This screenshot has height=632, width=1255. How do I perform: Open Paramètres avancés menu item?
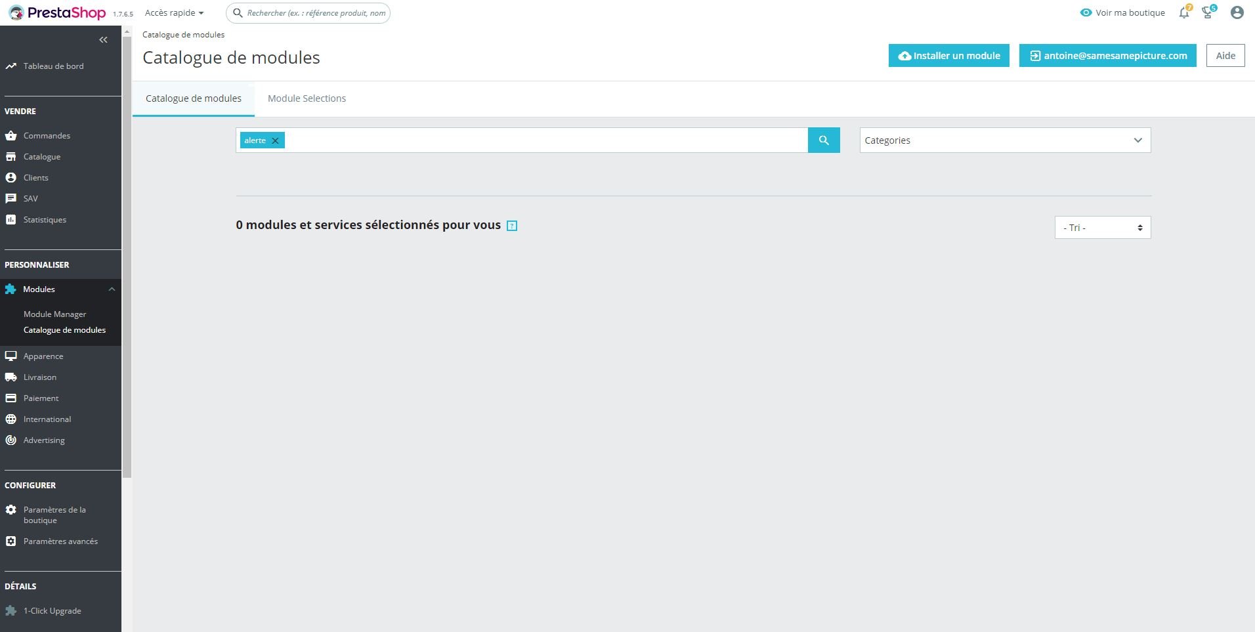point(60,541)
